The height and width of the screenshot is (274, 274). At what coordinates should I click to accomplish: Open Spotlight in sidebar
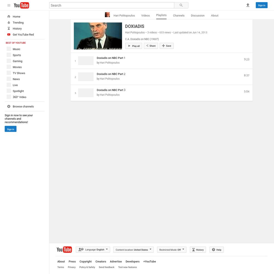(18, 91)
